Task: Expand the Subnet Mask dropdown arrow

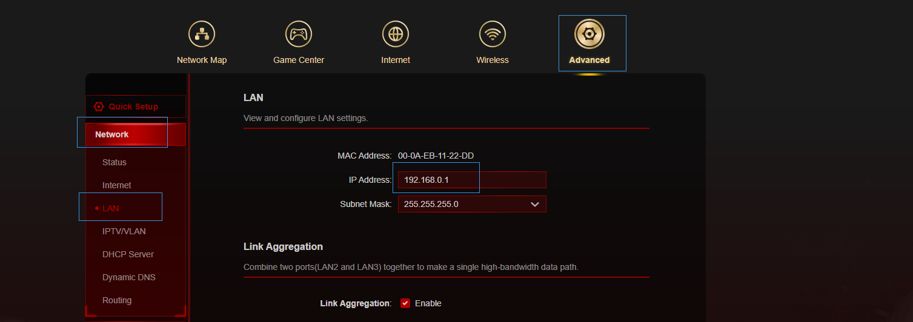Action: (535, 205)
